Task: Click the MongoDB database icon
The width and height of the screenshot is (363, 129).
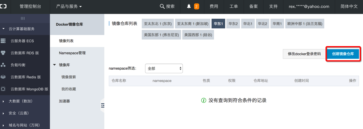Action: (3, 89)
